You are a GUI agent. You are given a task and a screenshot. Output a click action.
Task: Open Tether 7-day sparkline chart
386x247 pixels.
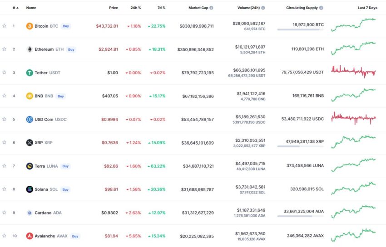[x=353, y=71]
